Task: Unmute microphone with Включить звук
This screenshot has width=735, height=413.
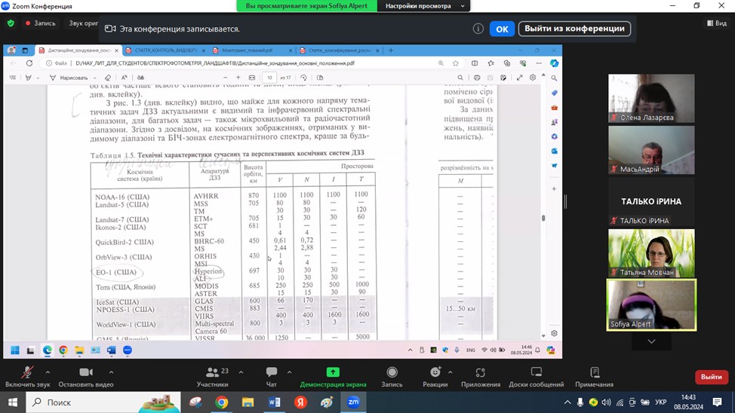Action: [27, 377]
